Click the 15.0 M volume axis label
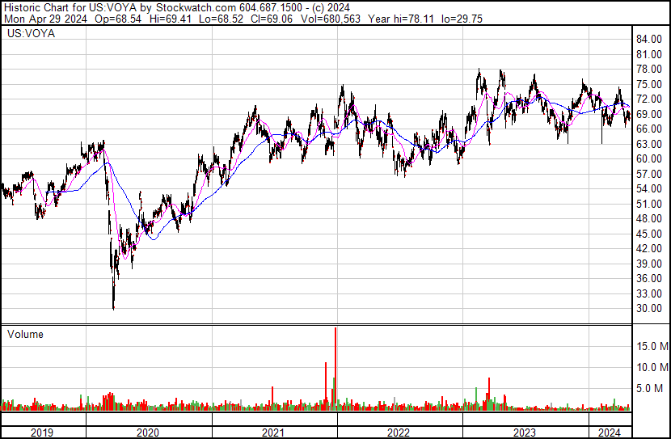 652,346
